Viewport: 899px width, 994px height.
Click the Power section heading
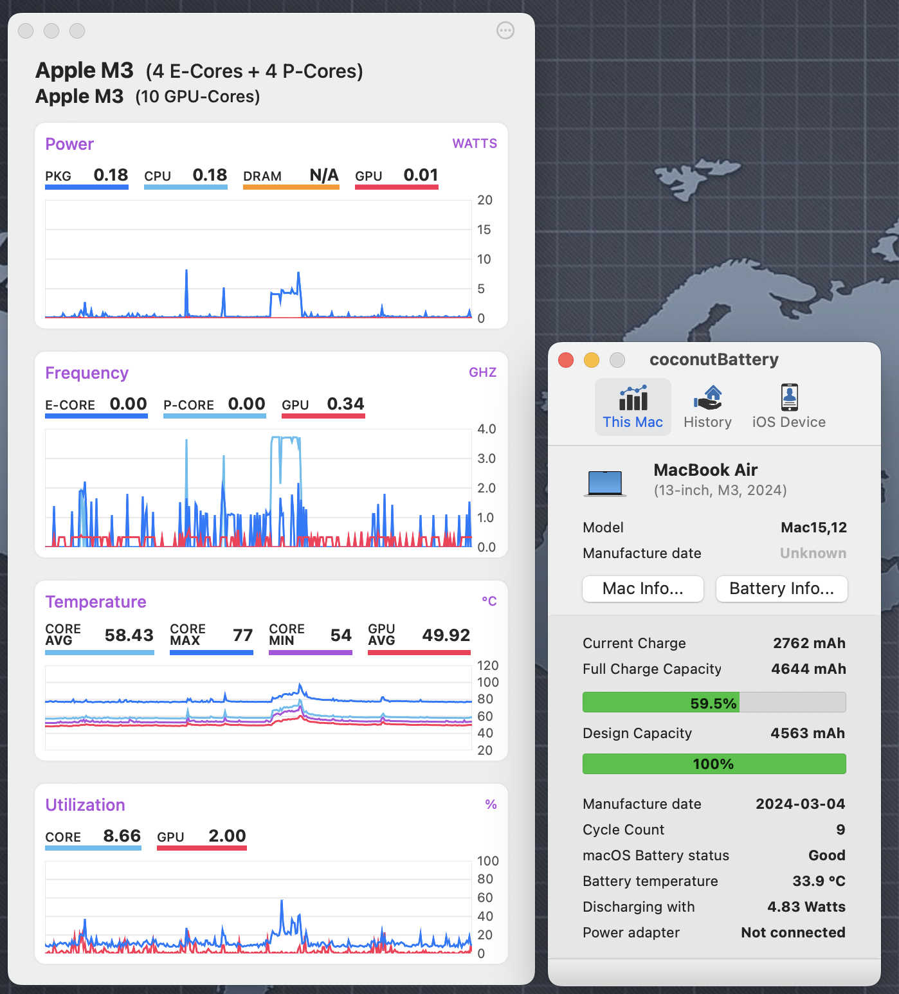coord(69,144)
